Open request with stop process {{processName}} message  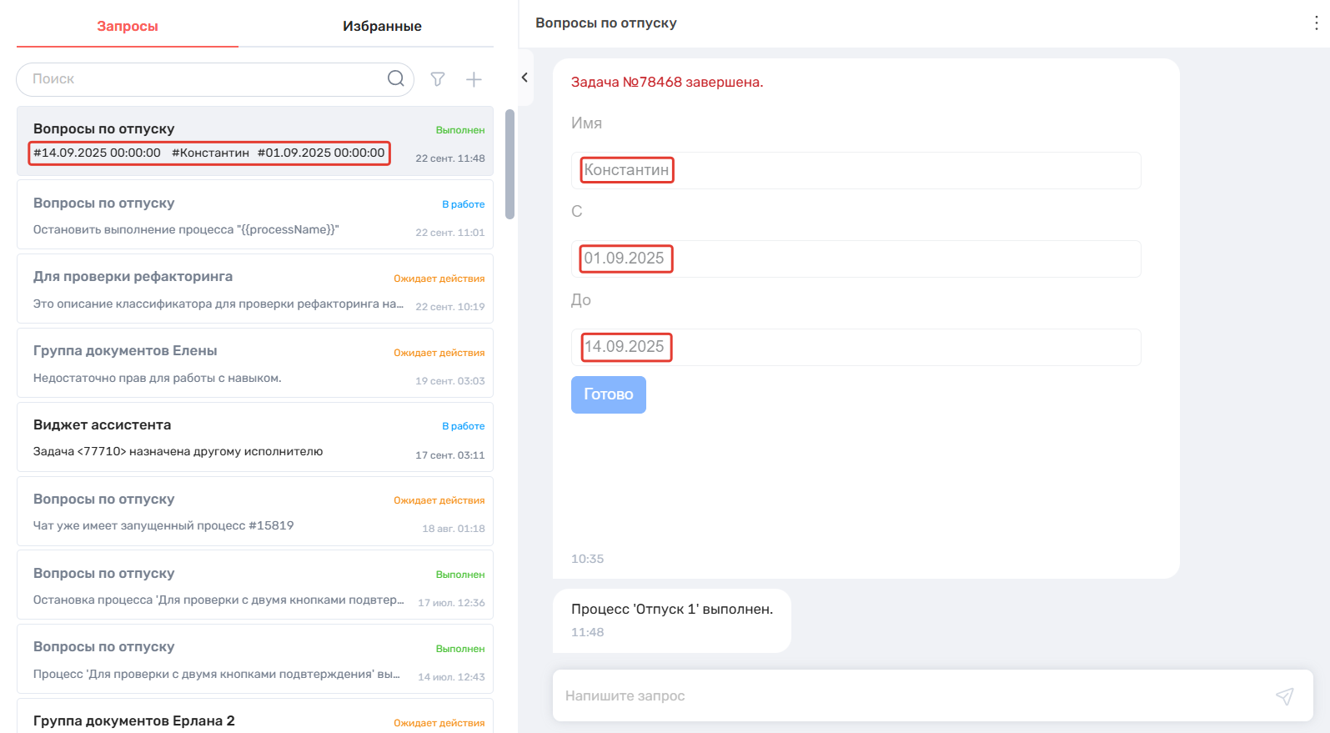(x=255, y=216)
